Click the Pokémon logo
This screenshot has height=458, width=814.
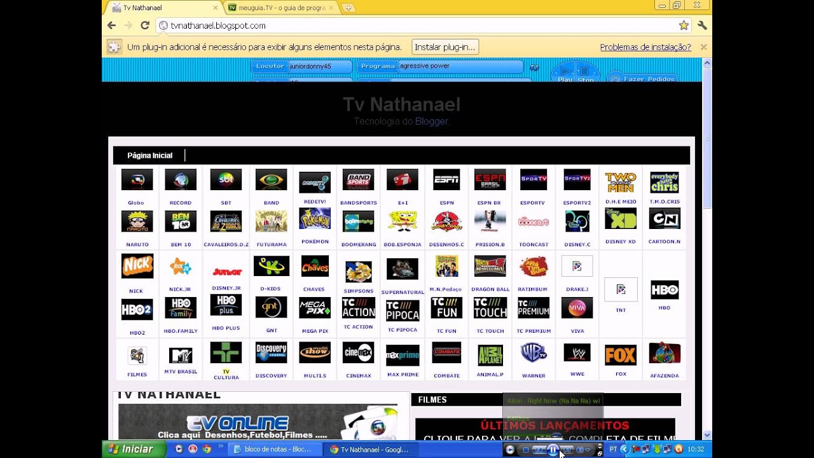tap(315, 219)
